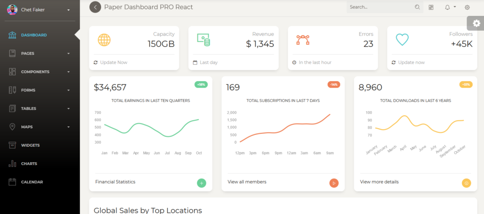Click the 8,960 downloads value
This screenshot has width=484, height=214.
[x=371, y=88]
